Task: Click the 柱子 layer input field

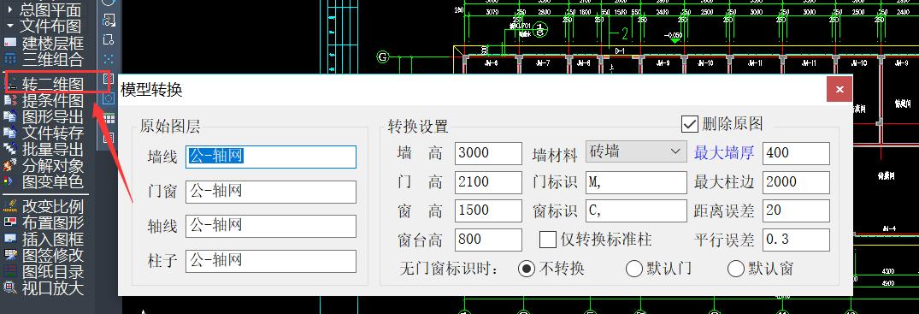Action: 271,261
